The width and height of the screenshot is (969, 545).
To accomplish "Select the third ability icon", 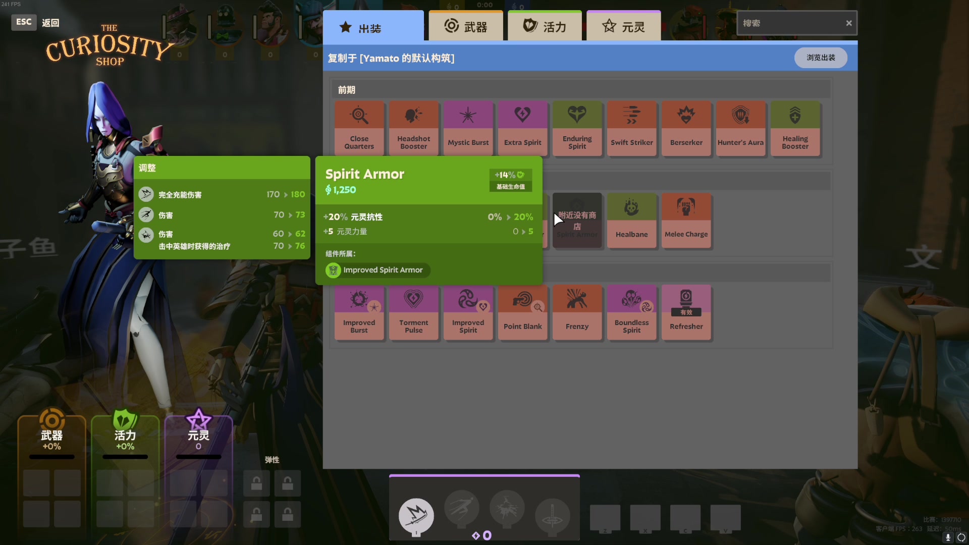I will click(507, 508).
